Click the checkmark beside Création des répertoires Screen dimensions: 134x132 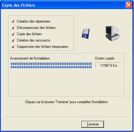(13, 21)
